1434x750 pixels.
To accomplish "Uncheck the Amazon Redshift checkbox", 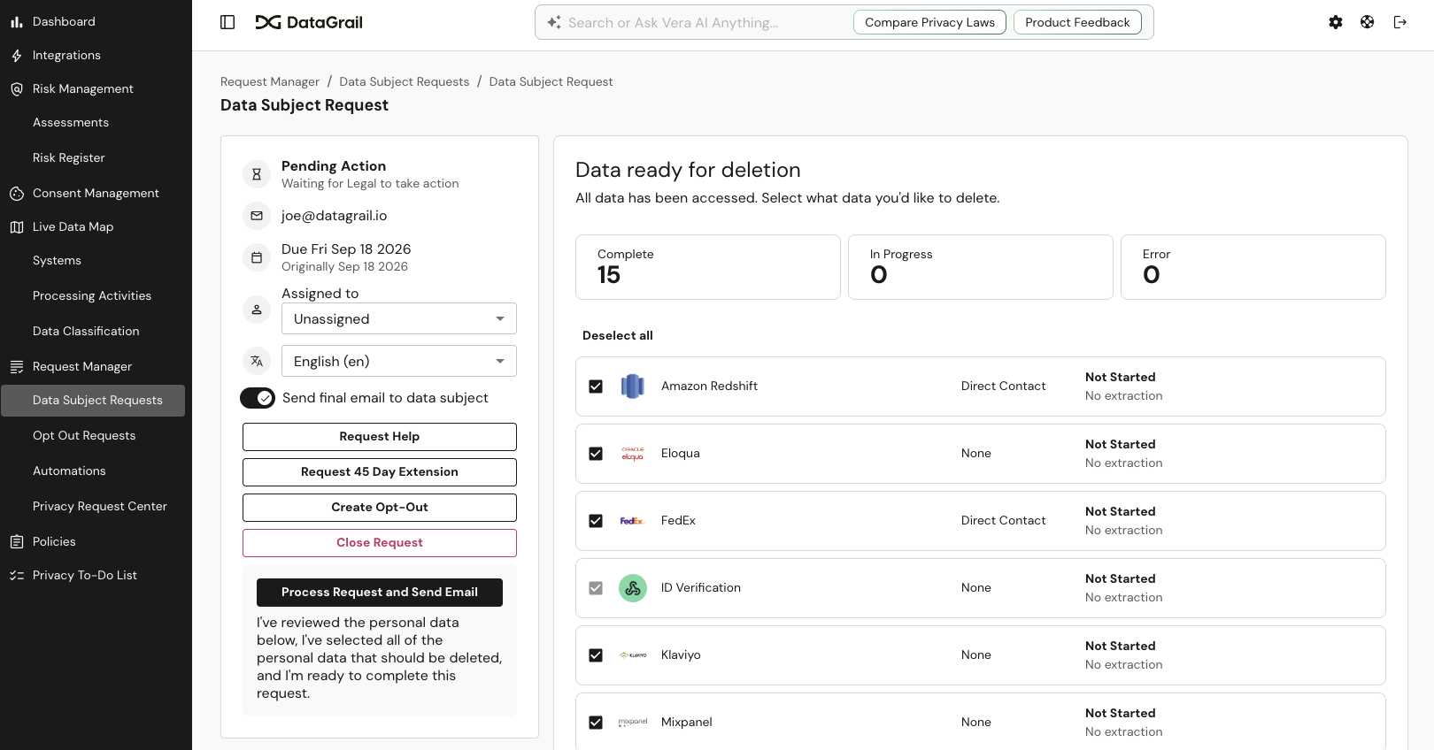I will point(596,386).
